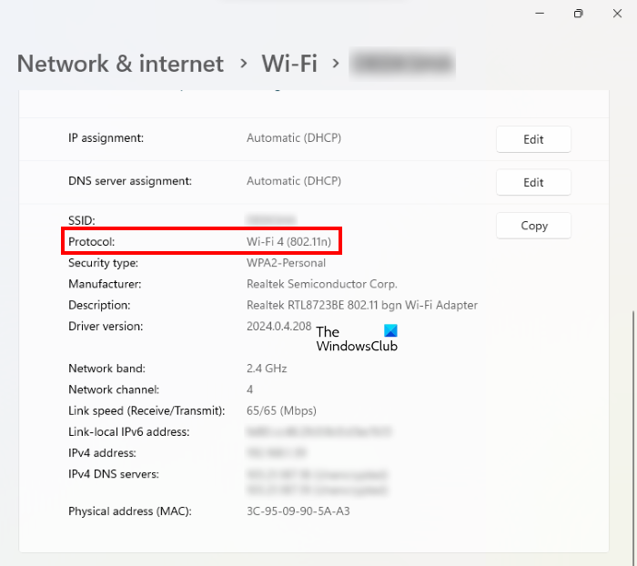Click the restore window icon in title bar
Screen dimensions: 637x566
pos(578,14)
